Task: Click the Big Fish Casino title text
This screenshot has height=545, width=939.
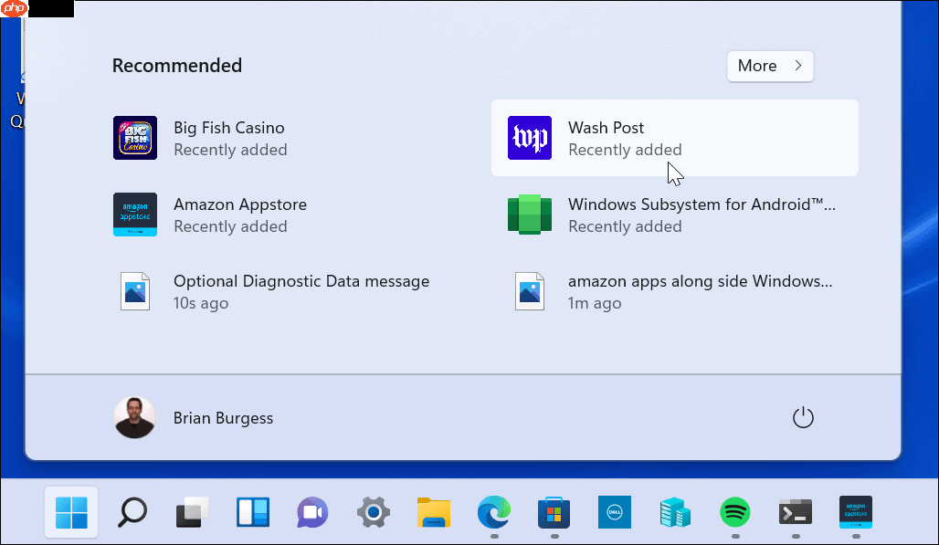Action: (228, 128)
